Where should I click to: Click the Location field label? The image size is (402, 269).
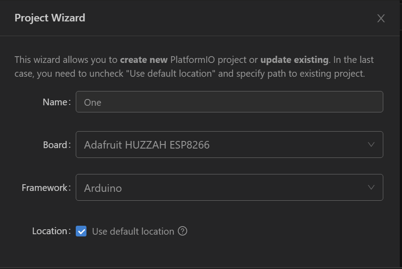[x=50, y=231]
